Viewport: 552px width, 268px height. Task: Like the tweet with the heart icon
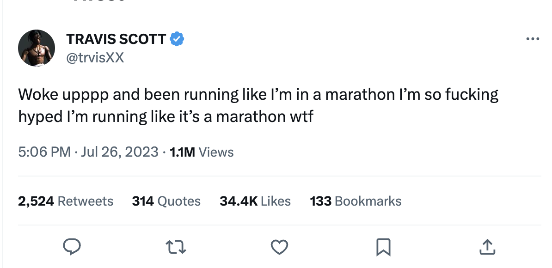tap(279, 247)
